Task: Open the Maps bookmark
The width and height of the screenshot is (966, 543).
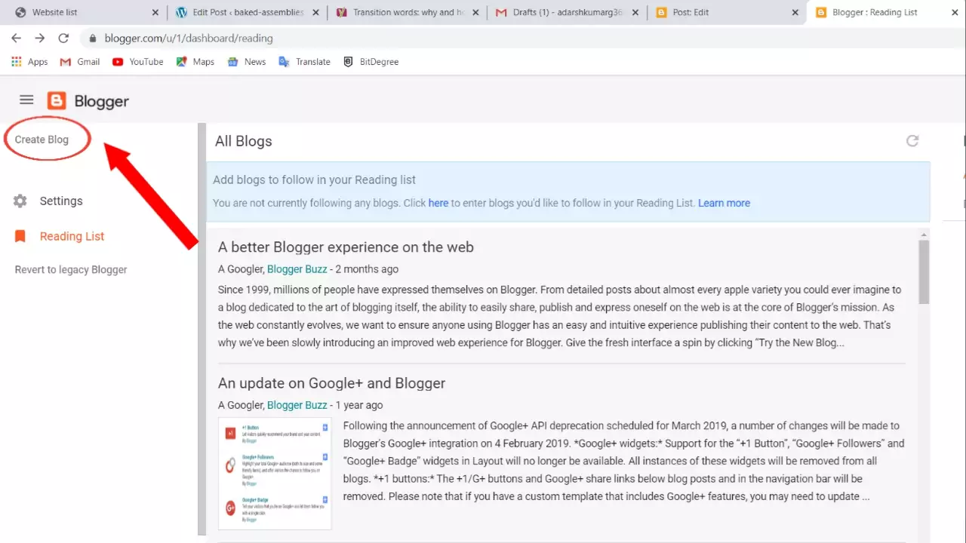Action: click(195, 62)
